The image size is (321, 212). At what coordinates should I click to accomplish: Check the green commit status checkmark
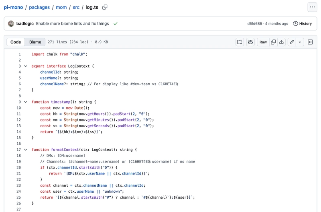pos(116,24)
